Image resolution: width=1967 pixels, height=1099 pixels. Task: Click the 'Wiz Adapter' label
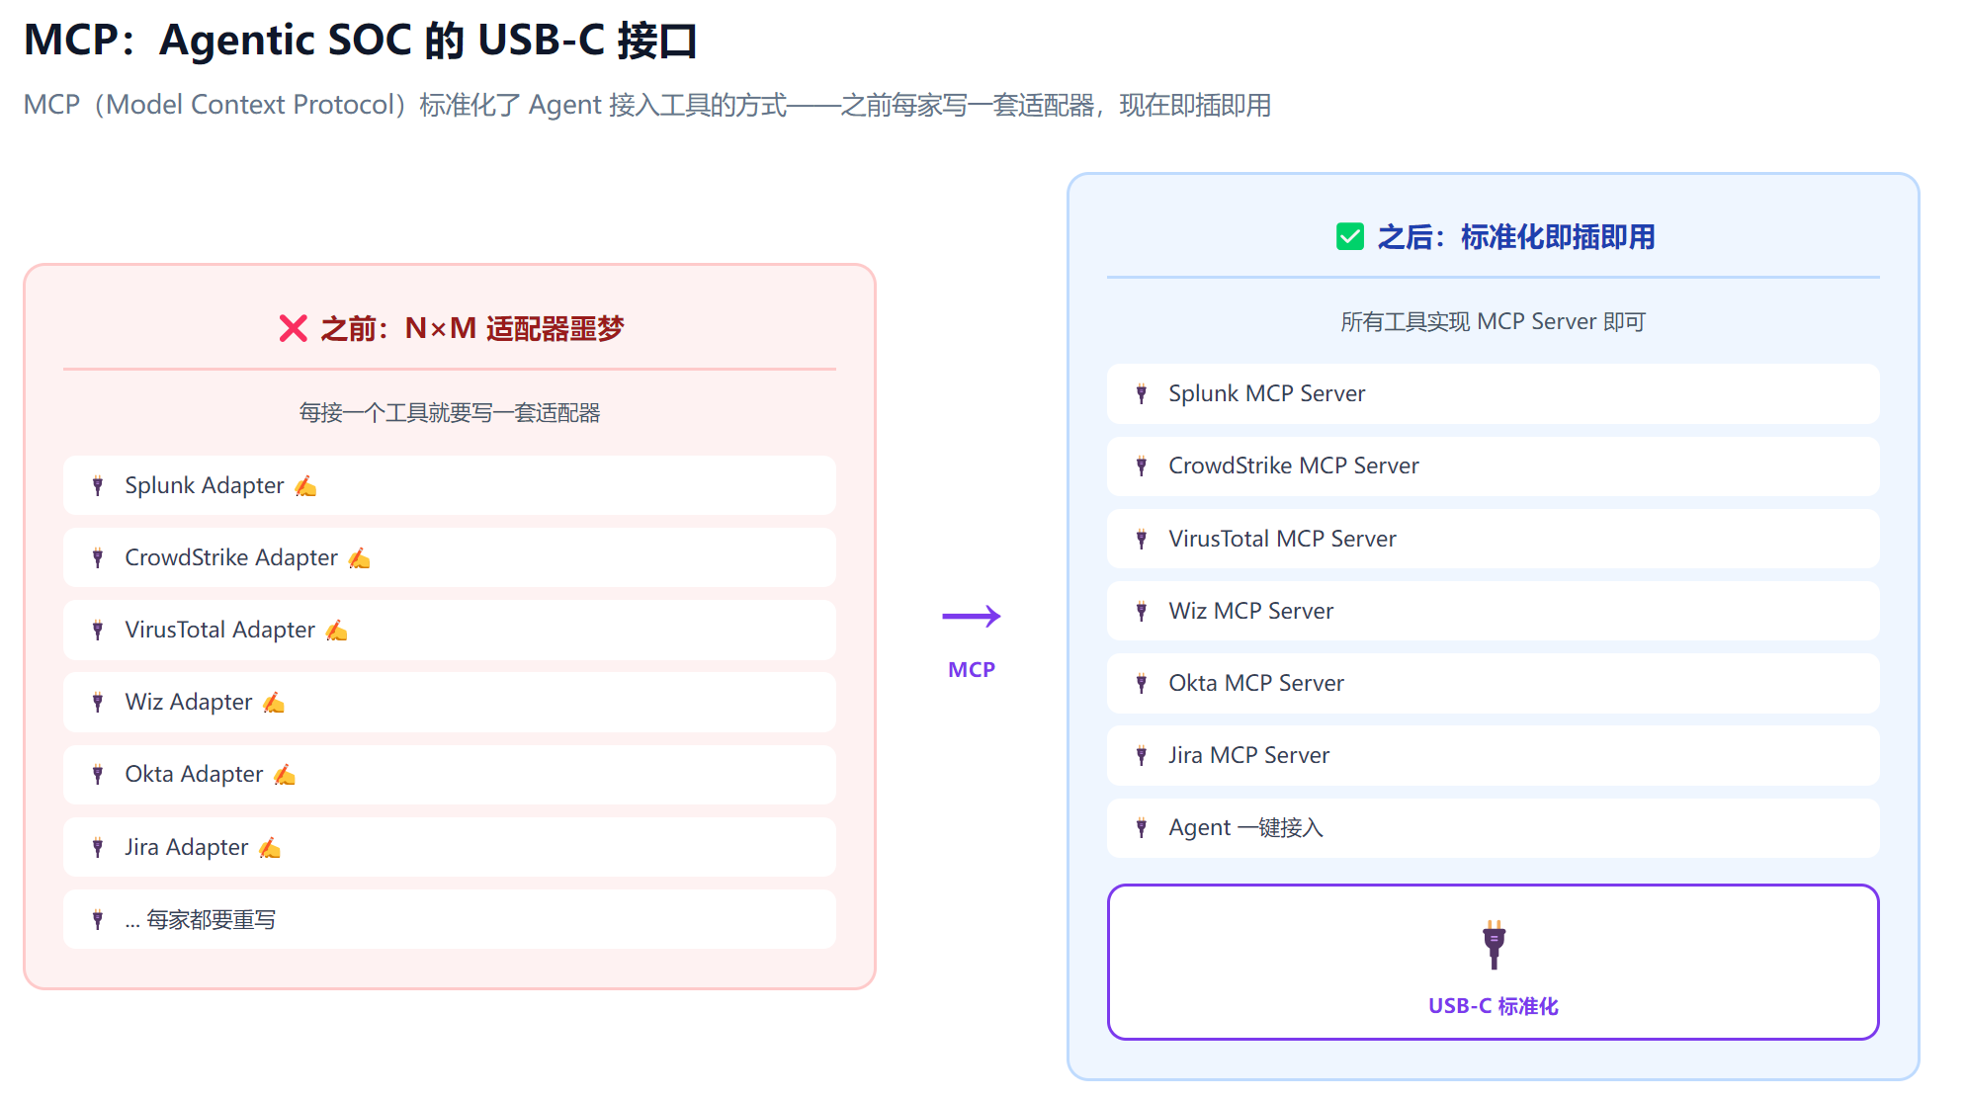coord(189,702)
